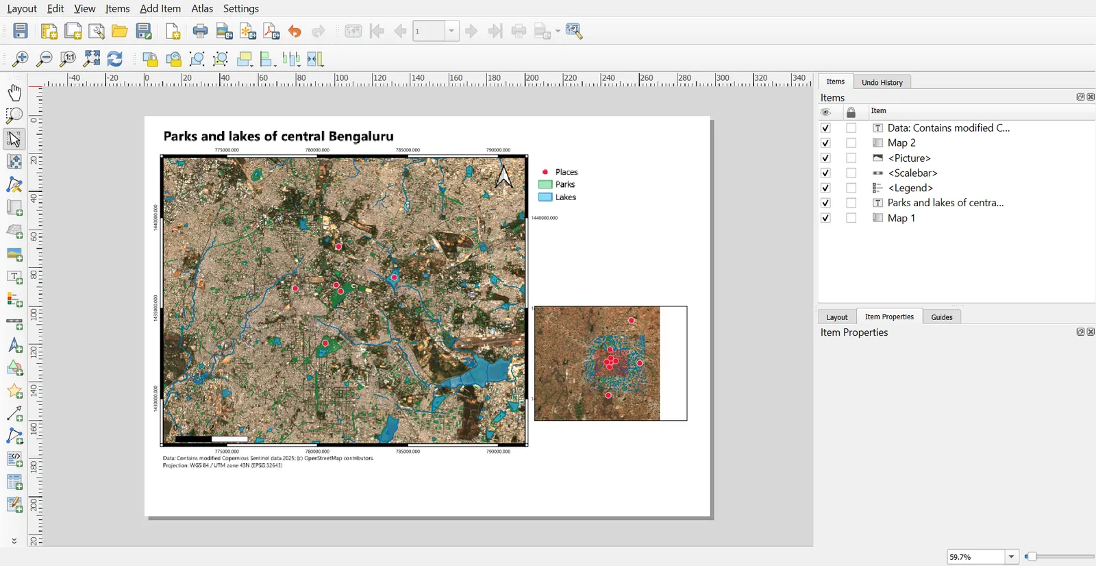Open the Add Item menu
This screenshot has height=566, width=1096.
coord(160,8)
